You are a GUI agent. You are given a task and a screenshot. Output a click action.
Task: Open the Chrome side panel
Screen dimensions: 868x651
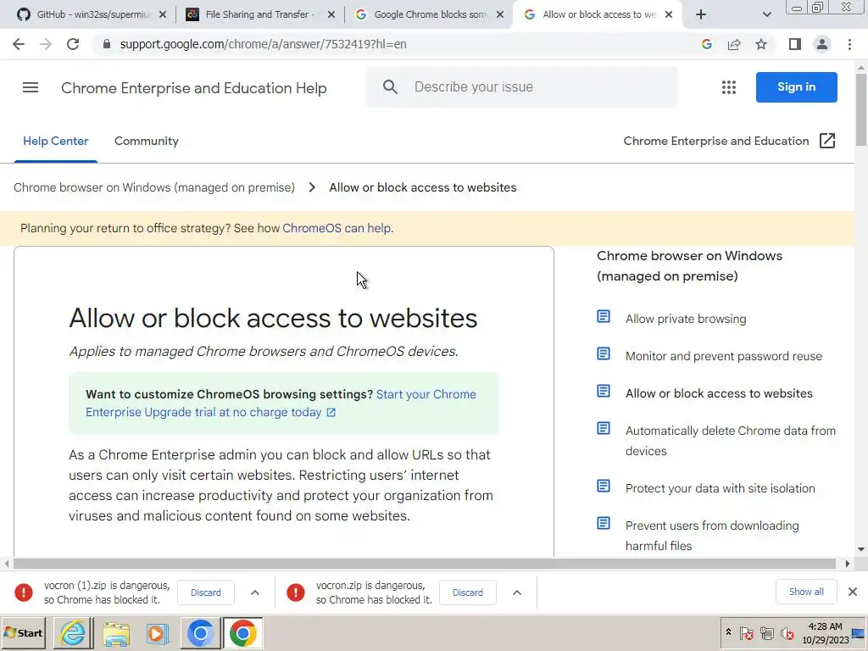click(x=795, y=44)
